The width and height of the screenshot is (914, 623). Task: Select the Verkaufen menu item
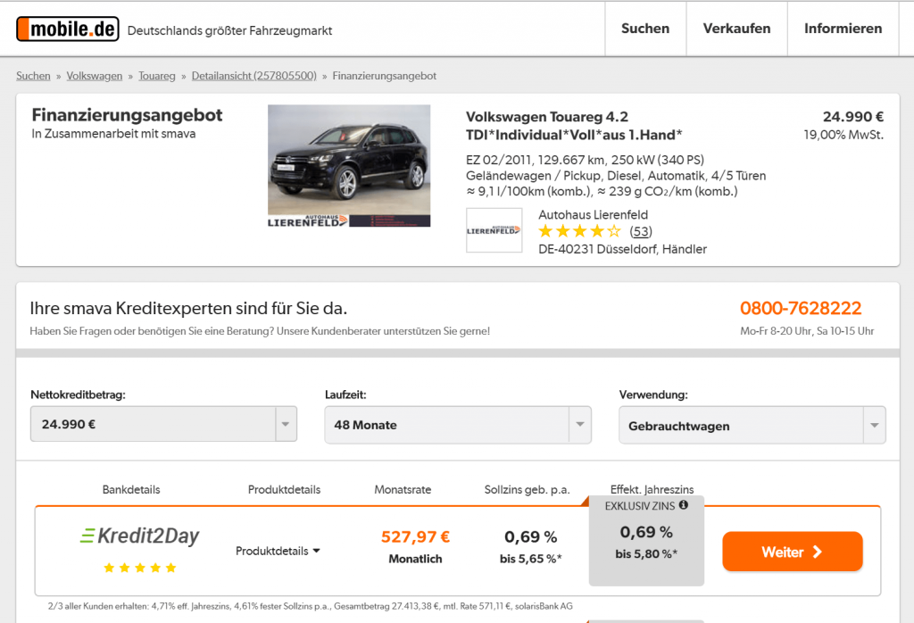(736, 28)
